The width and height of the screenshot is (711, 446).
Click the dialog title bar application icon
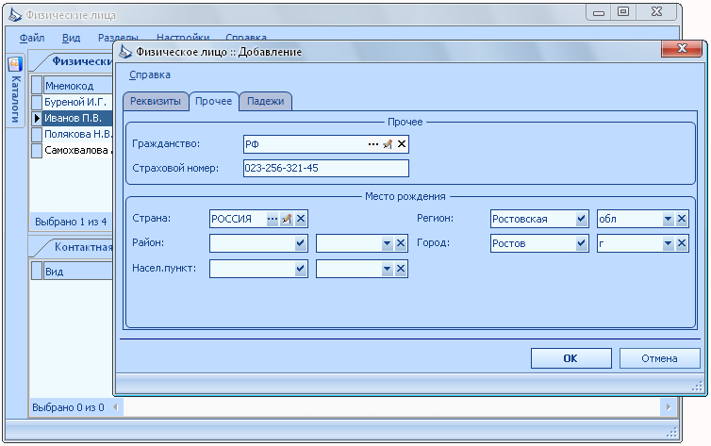click(x=125, y=52)
